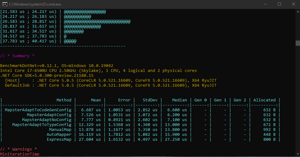The width and height of the screenshot is (300, 157).
Task: Click 'OS=Windows 10.0.19042' text
Action: pos(87,66)
